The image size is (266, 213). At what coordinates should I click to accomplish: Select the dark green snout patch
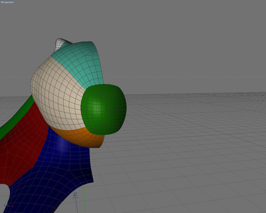point(104,108)
